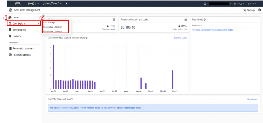The image size is (263, 123).
Task: Click the chart bar just after May-06
Action: [141, 83]
